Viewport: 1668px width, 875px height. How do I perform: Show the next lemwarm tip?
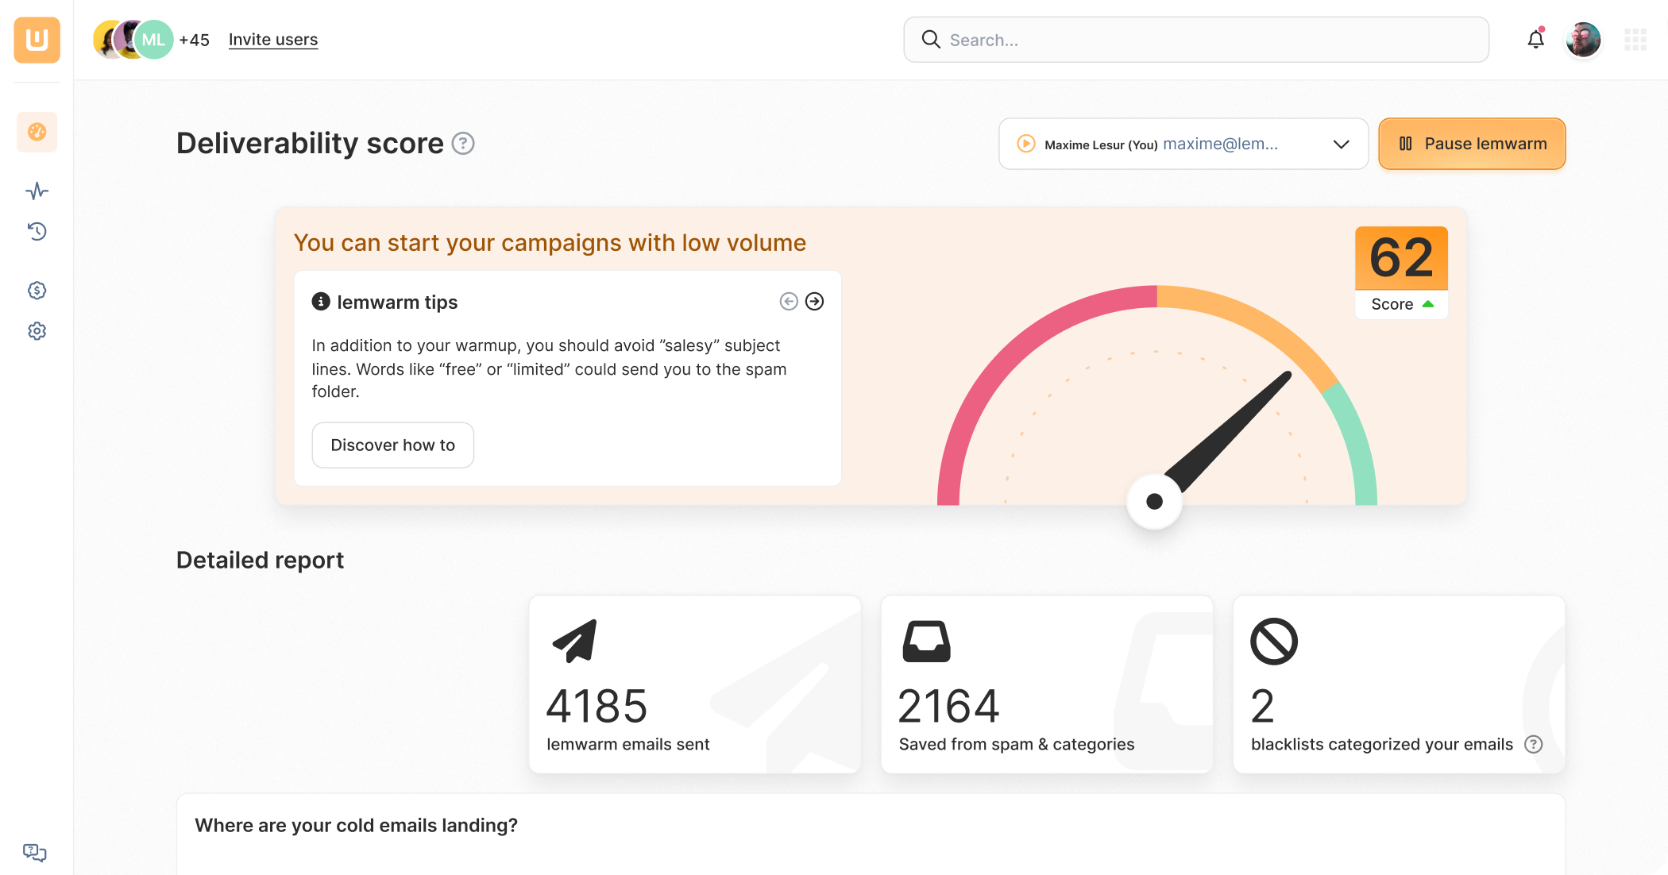click(x=814, y=302)
